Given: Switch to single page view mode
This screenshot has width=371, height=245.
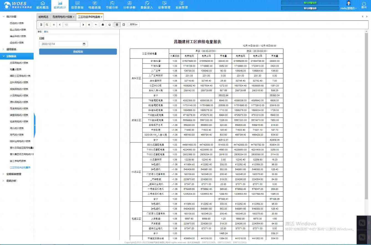Looking at the screenshot, I should click(124, 25).
